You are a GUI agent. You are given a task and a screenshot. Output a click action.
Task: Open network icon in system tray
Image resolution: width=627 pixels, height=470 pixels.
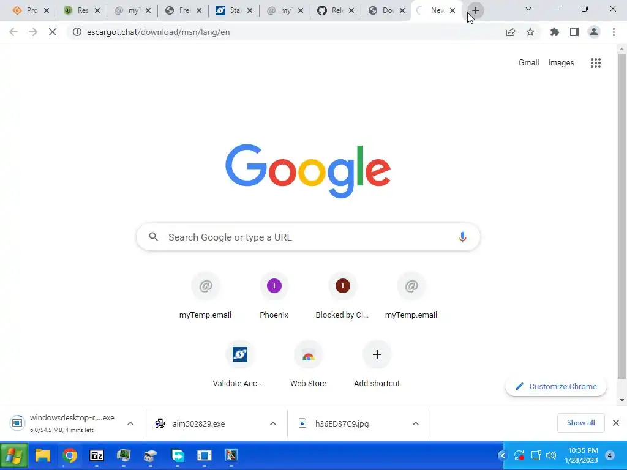click(536, 455)
